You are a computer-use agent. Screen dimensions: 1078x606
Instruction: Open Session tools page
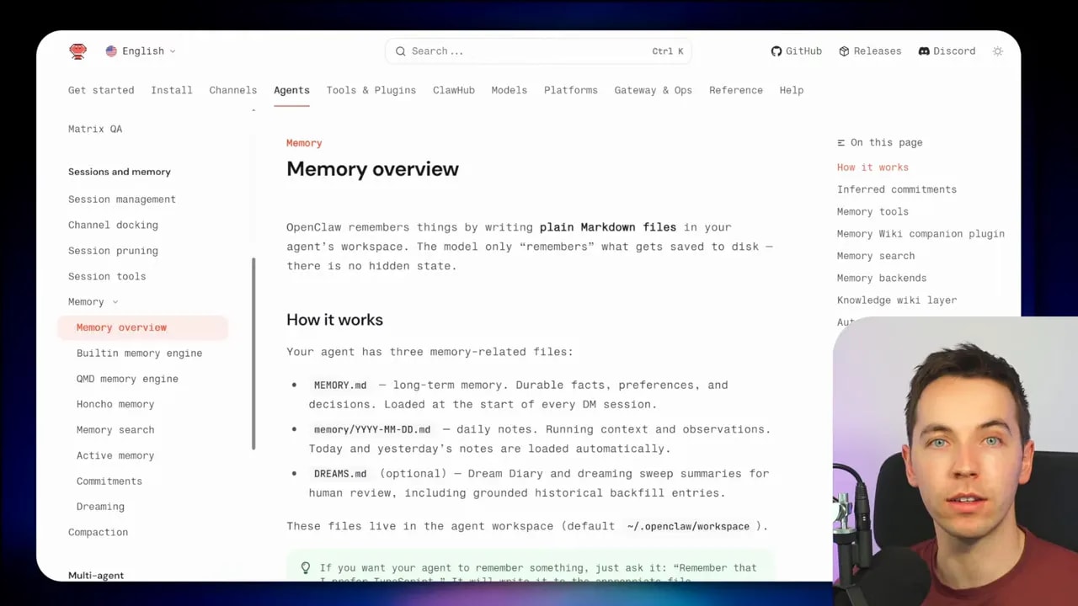click(107, 276)
